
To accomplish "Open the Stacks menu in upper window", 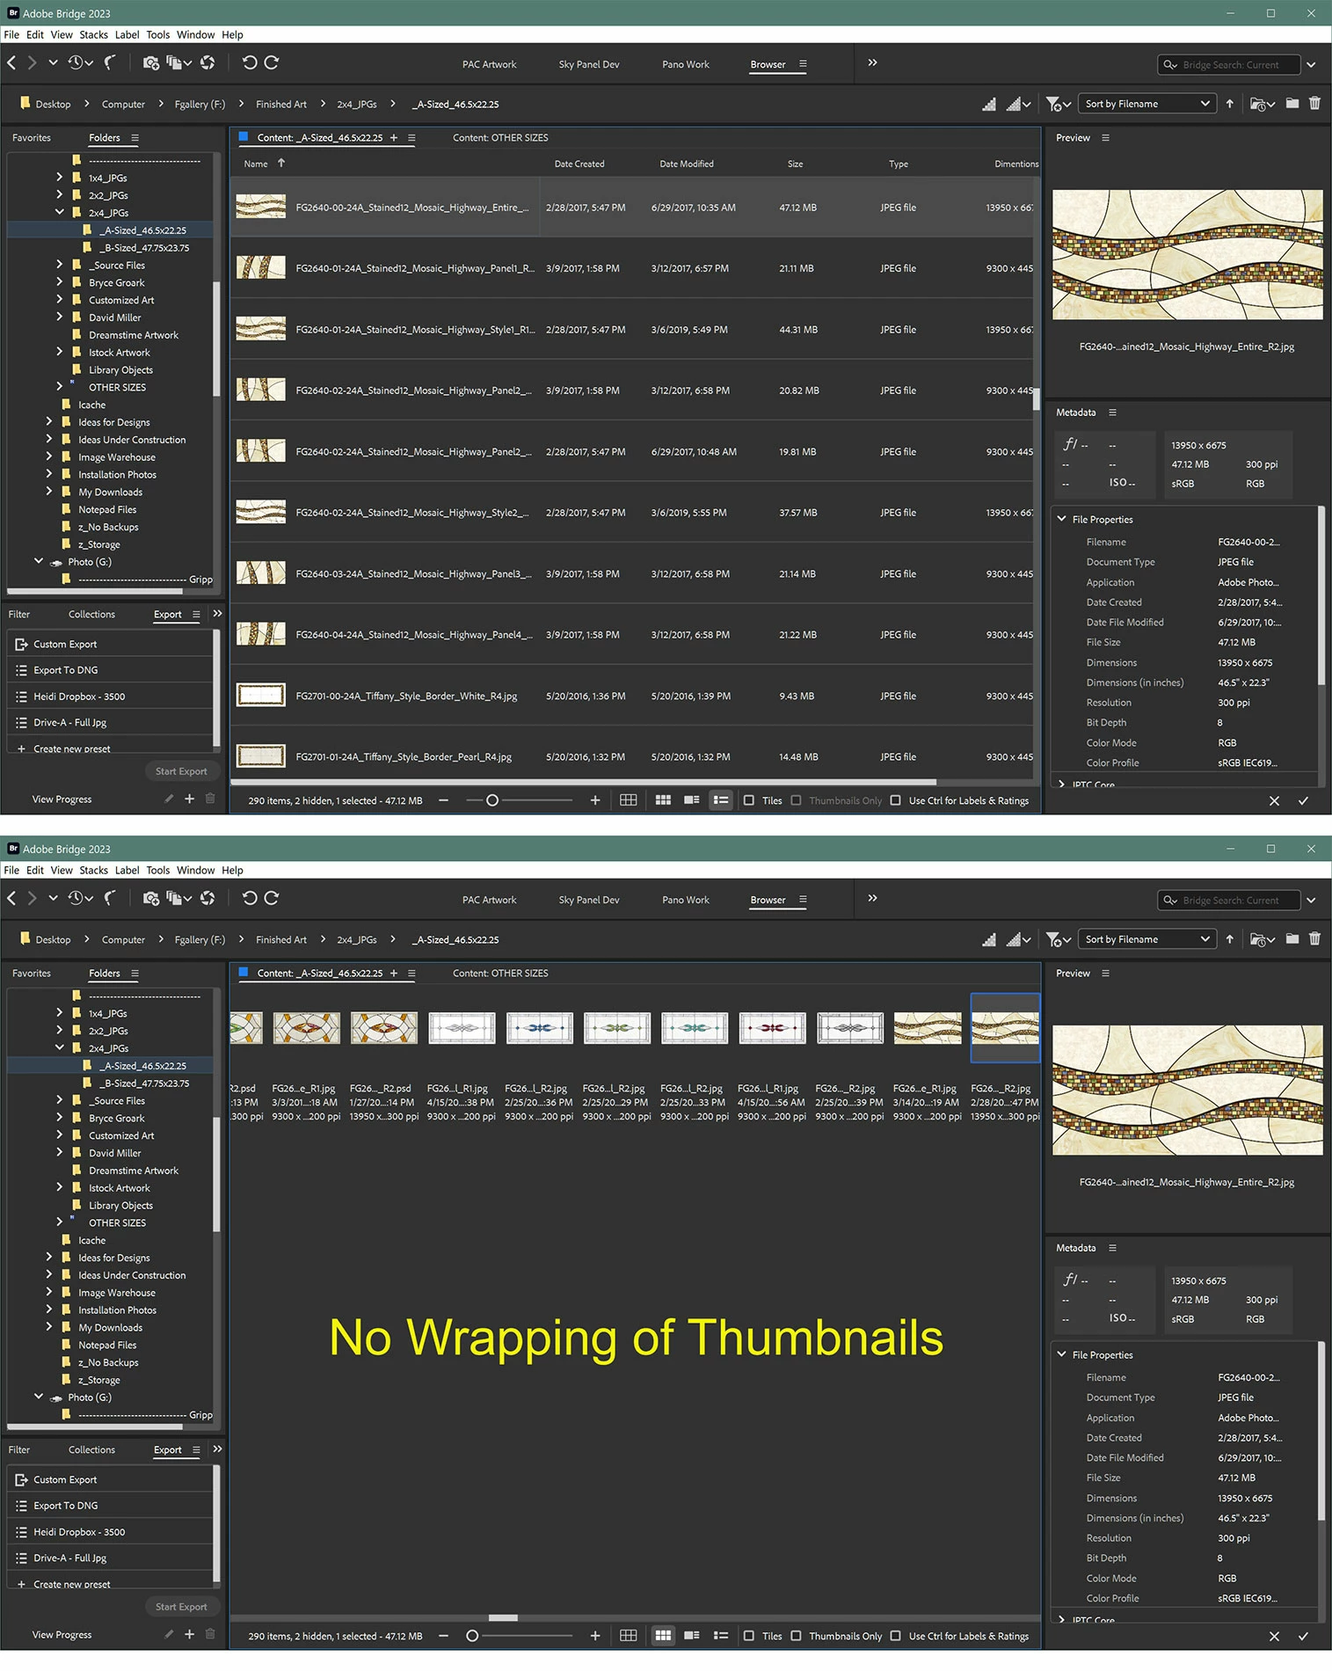I will point(93,34).
